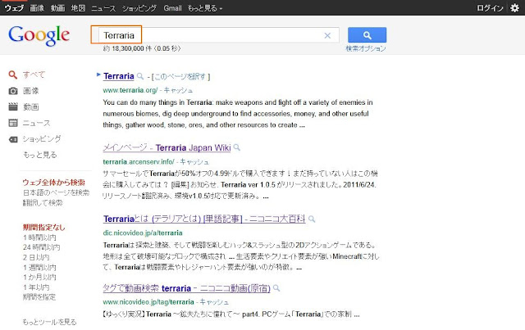This screenshot has width=525, height=330.
Task: Filter results to 1 週間以内
Action: [x=39, y=268]
